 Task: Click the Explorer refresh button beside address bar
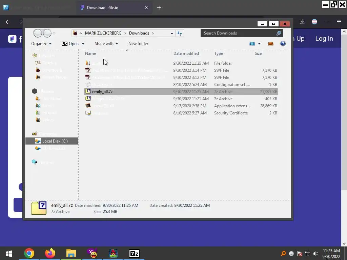click(180, 33)
